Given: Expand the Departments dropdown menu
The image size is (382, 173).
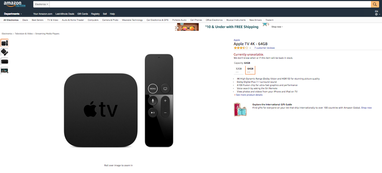Looking at the screenshot, I should [13, 14].
